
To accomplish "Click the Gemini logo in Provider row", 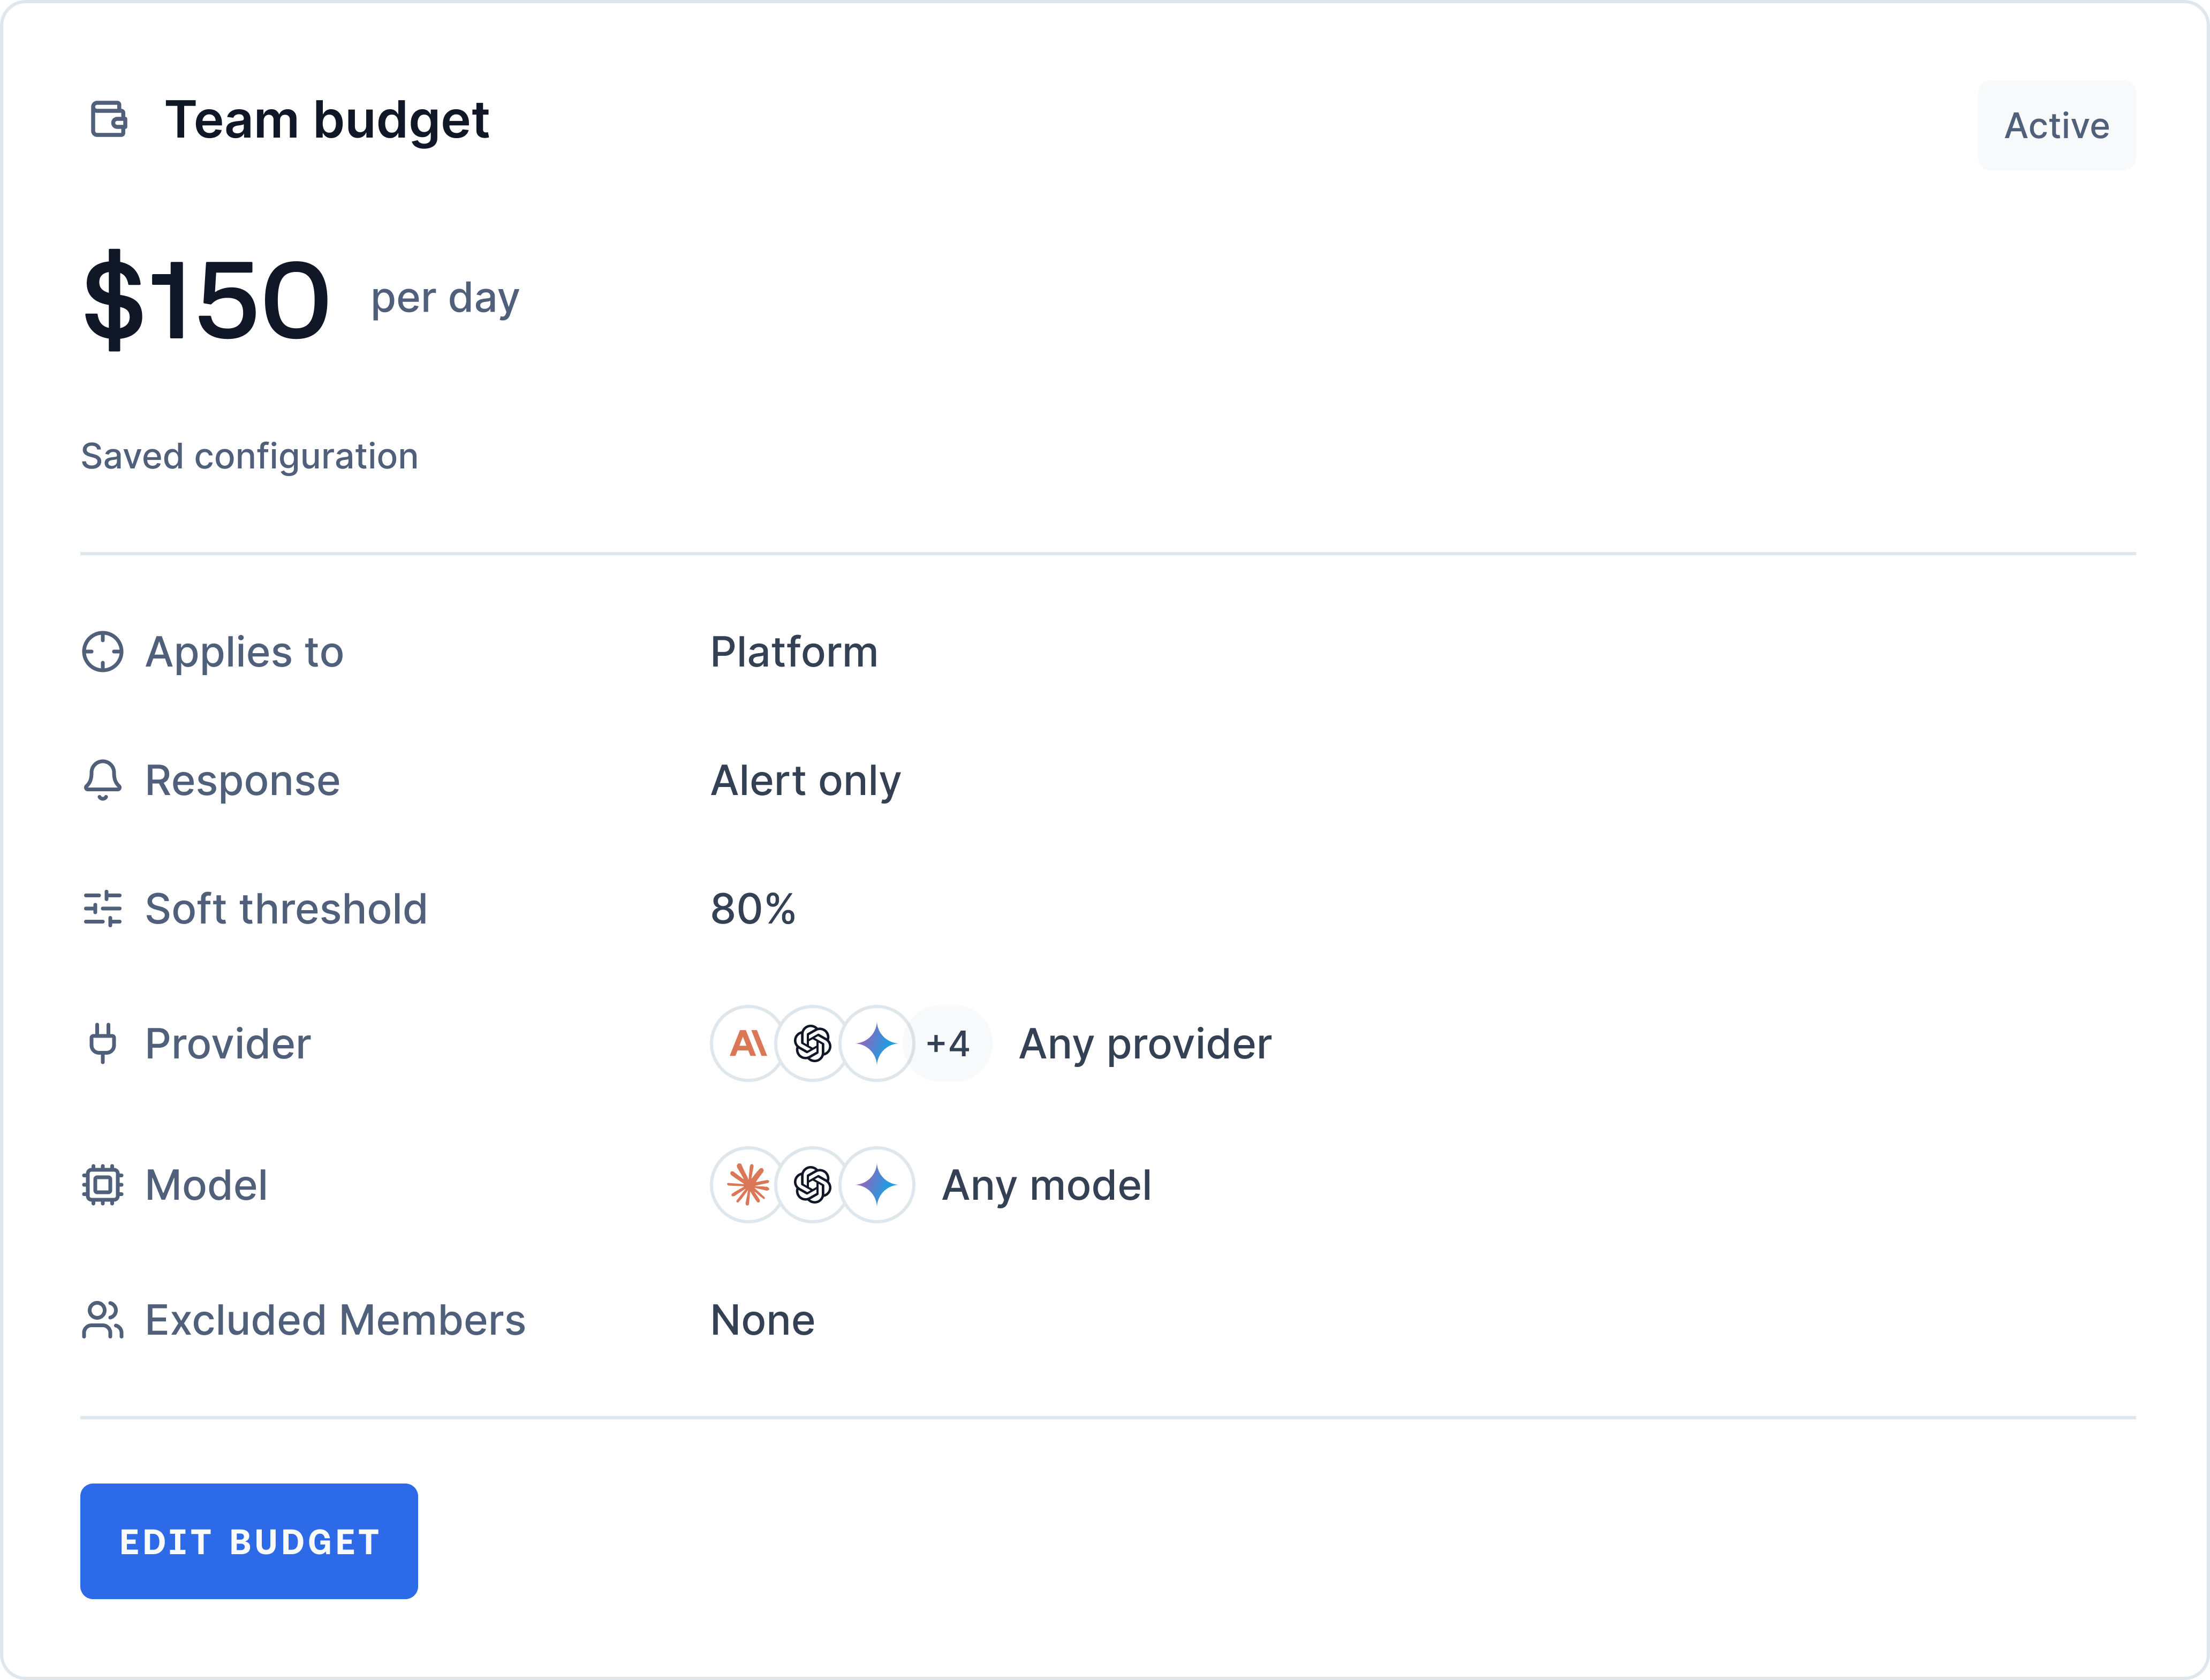I will pos(877,1043).
